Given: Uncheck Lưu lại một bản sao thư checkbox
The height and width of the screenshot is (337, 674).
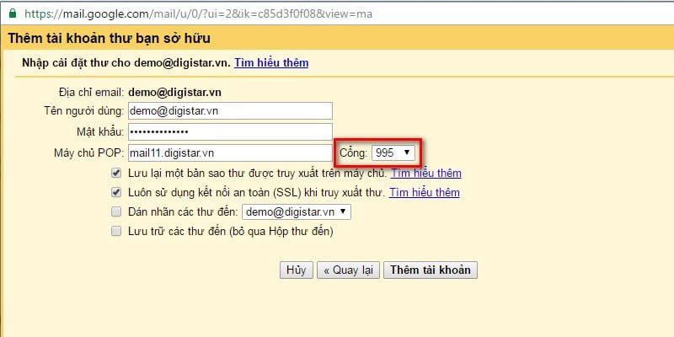Looking at the screenshot, I should tap(115, 173).
